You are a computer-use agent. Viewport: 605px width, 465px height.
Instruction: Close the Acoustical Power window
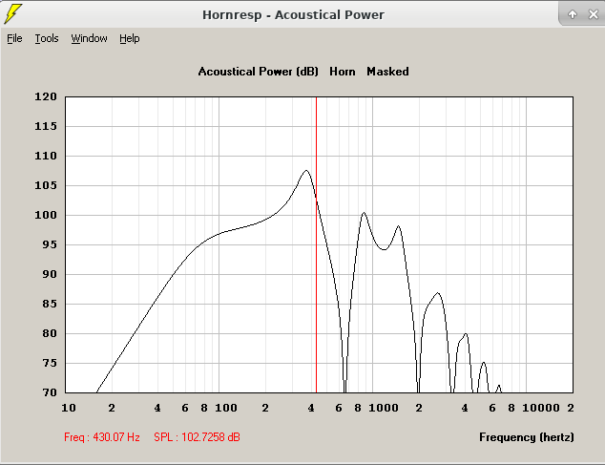click(593, 14)
